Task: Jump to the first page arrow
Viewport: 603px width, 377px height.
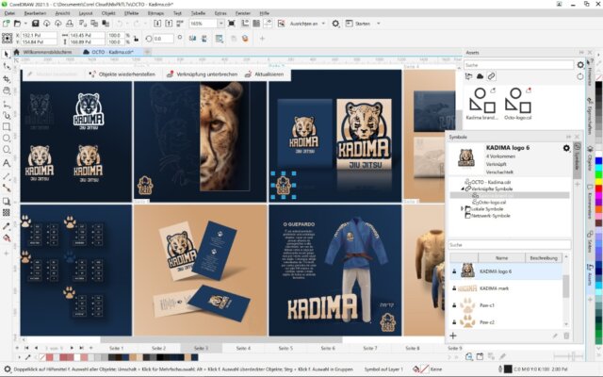Action: [26, 348]
